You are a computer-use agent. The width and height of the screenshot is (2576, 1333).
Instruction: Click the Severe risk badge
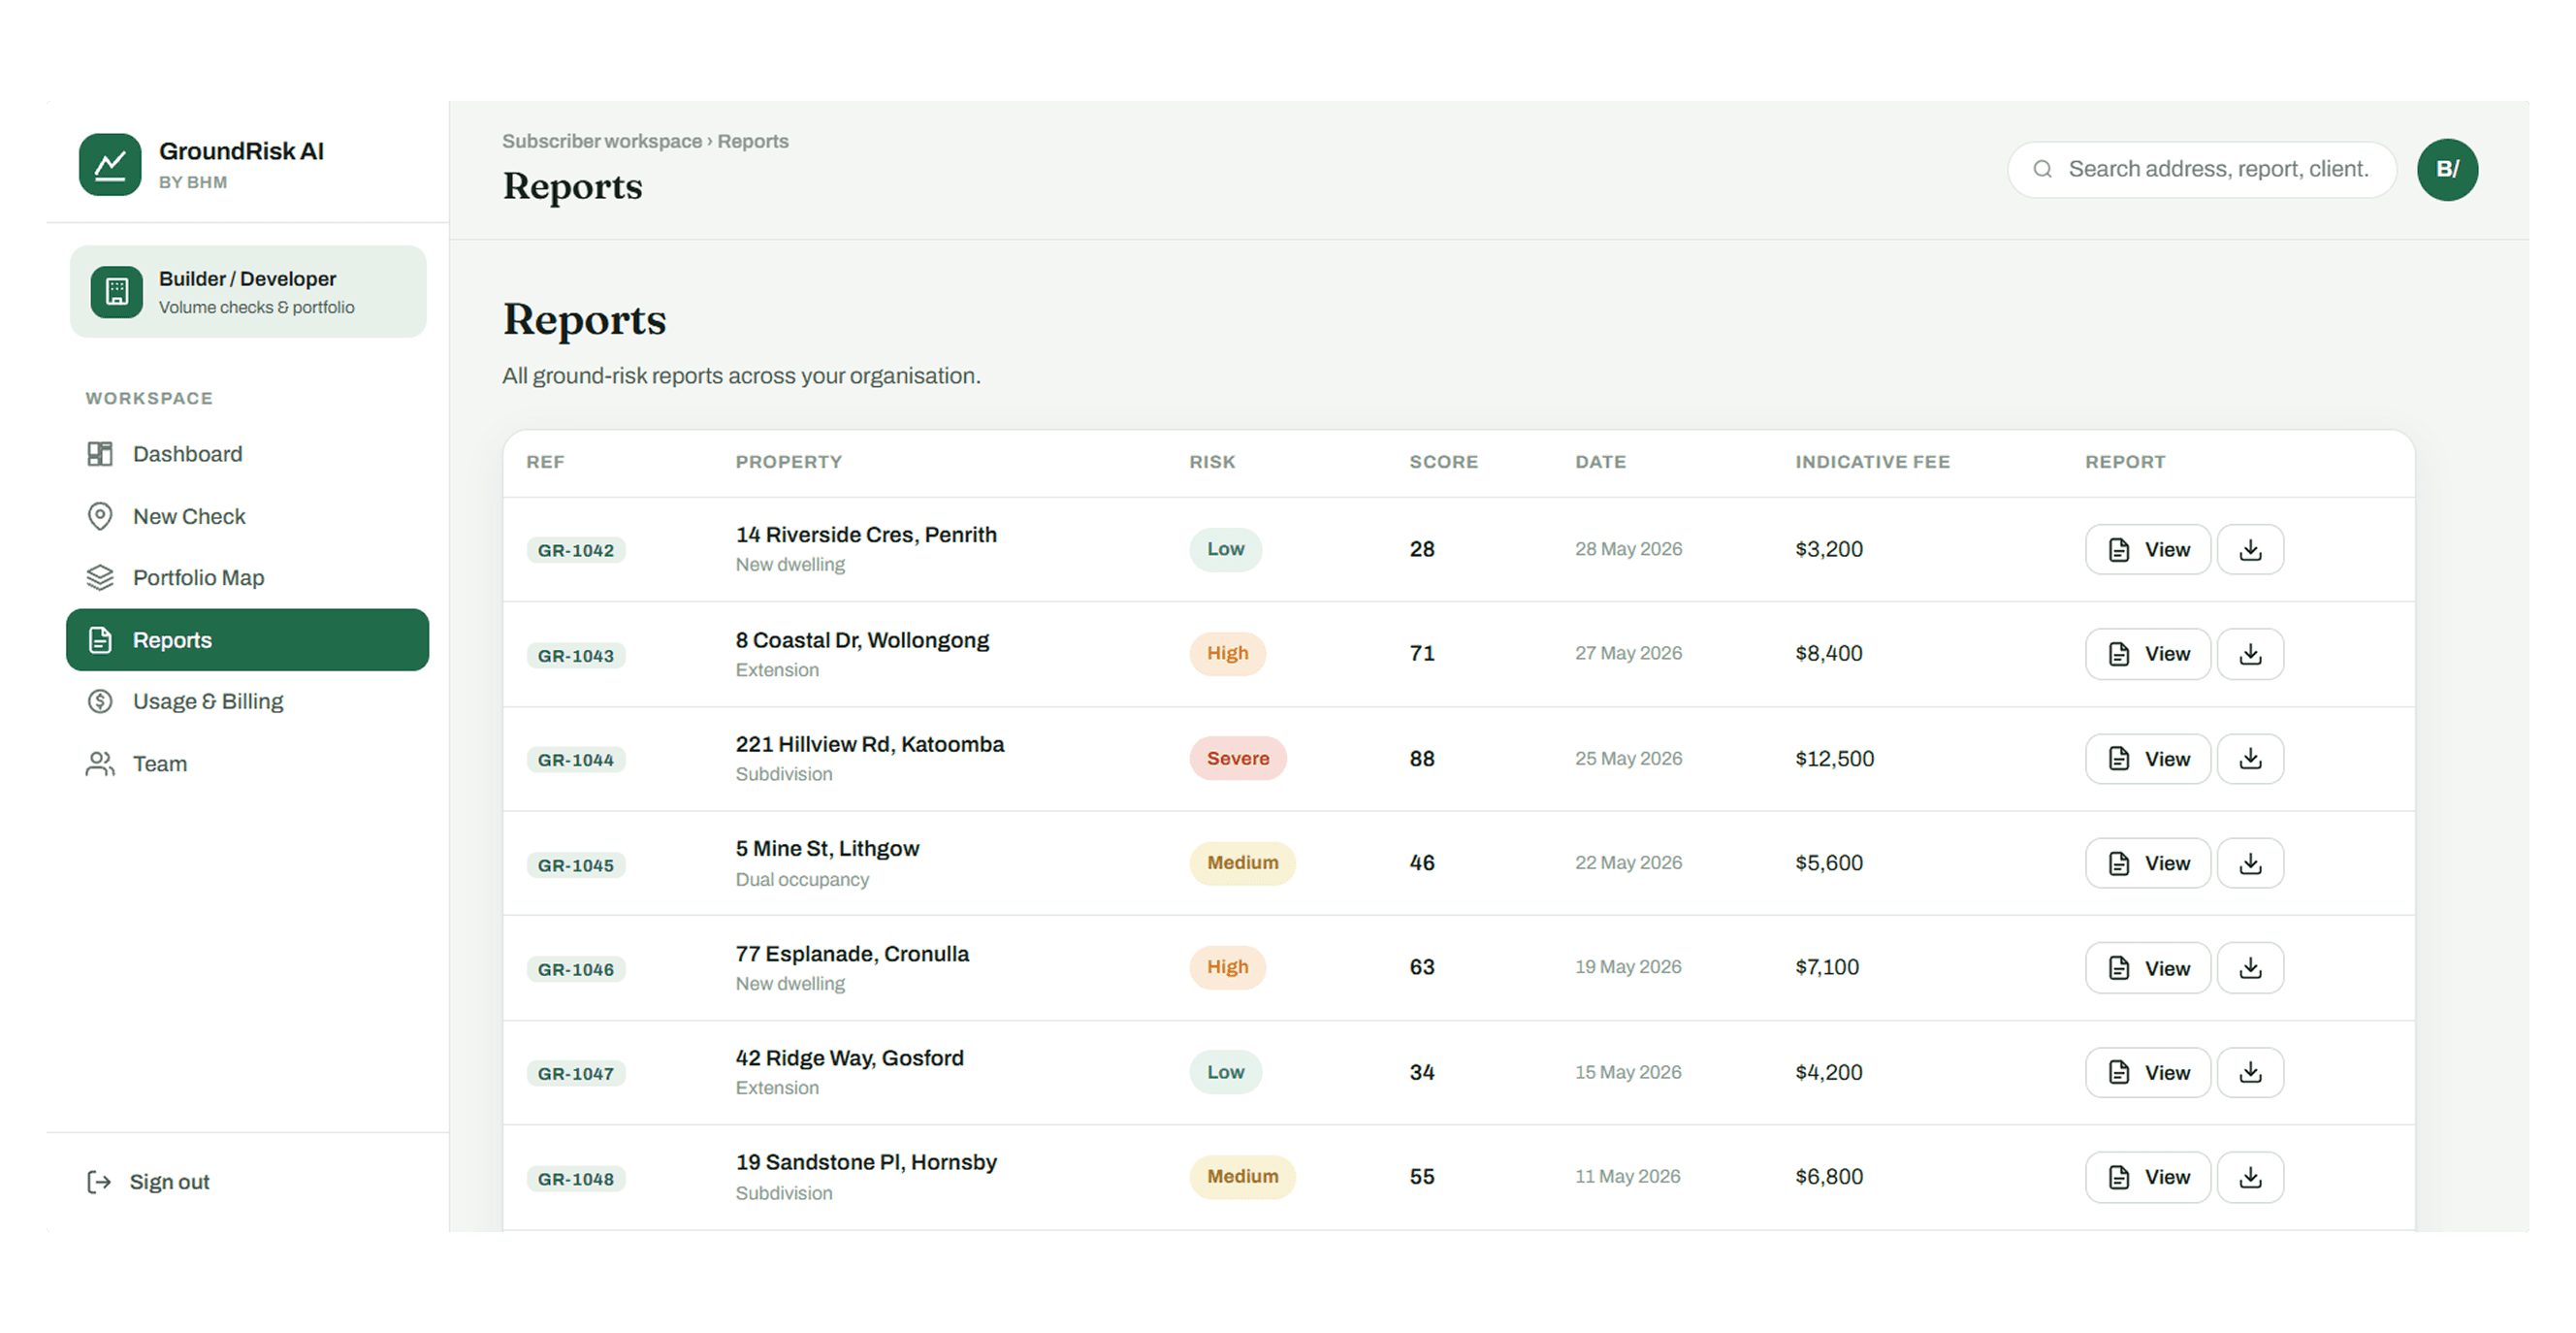click(x=1238, y=758)
